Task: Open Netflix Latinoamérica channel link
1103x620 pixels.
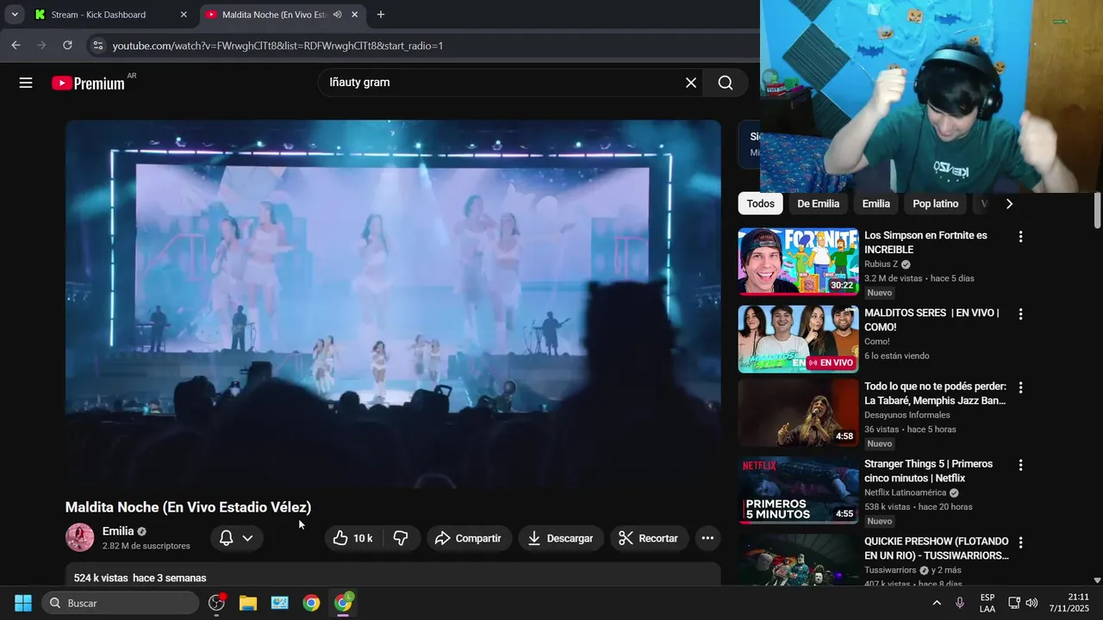Action: pos(905,493)
